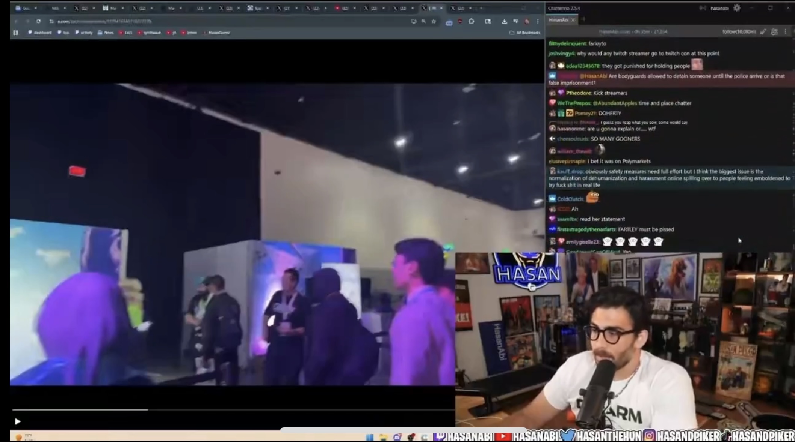Play the paused video
Viewport: 795px width, 442px height.
[x=17, y=421]
